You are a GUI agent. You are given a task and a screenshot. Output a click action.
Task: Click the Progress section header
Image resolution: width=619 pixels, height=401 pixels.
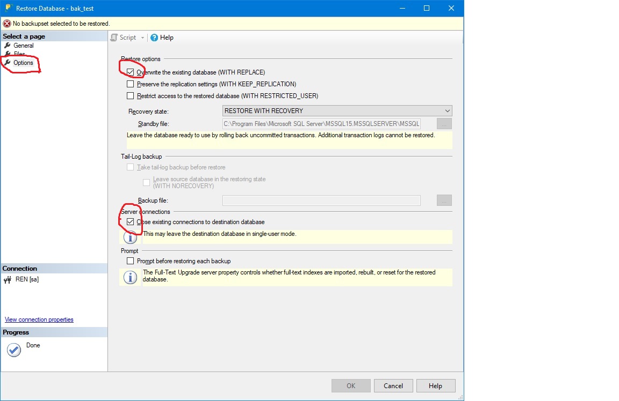[x=54, y=332]
